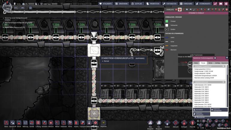The height and width of the screenshot is (130, 231).
Task: Click the Schalter legend icon
Action: (166, 29)
